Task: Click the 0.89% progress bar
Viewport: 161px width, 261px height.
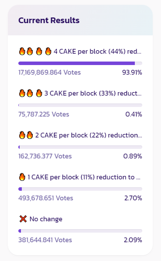Action: tap(80, 147)
